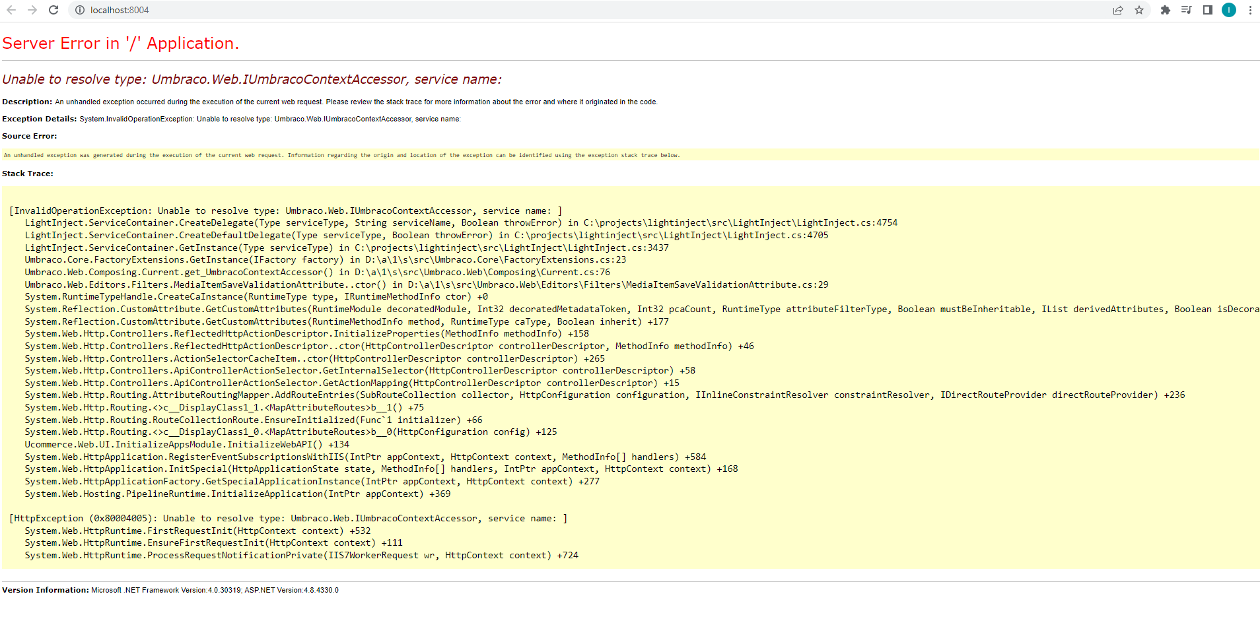Click the 'HttpApplicationFactory.GetSpecialApplicationInstance' line
This screenshot has height=619, width=1260.
(312, 482)
